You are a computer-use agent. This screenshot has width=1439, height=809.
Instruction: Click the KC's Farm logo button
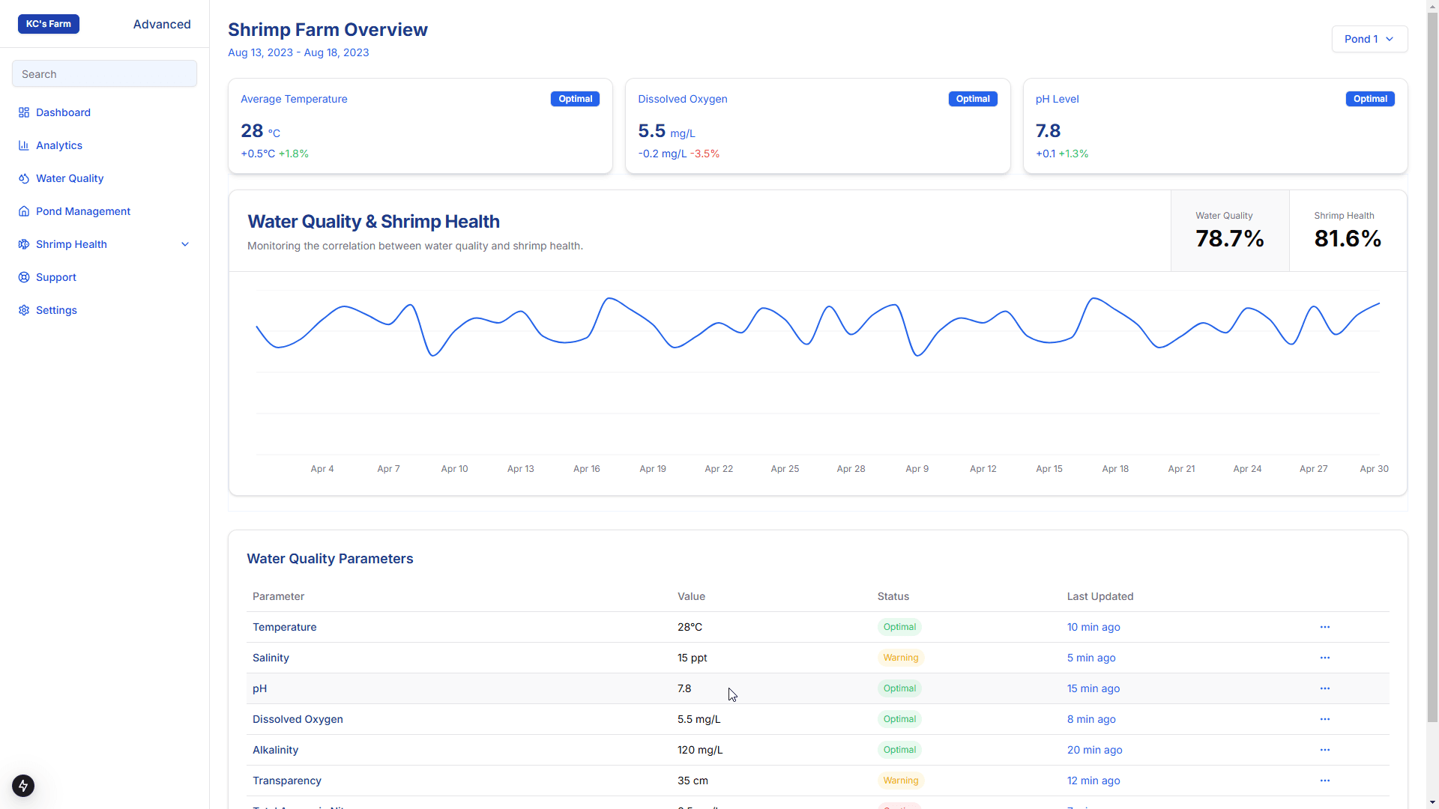coord(49,24)
